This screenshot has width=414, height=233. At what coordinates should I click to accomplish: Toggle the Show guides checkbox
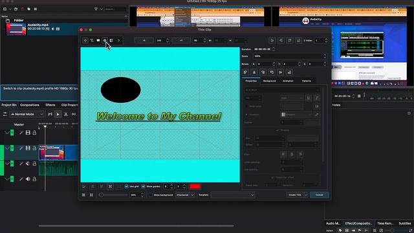[144, 186]
